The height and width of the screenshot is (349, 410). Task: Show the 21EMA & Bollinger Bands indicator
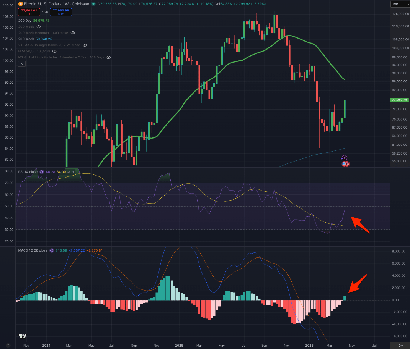click(x=85, y=45)
